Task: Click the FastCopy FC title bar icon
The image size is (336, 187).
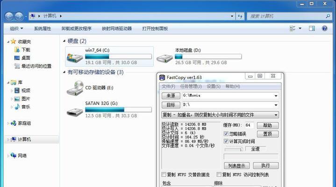Action: (x=162, y=78)
